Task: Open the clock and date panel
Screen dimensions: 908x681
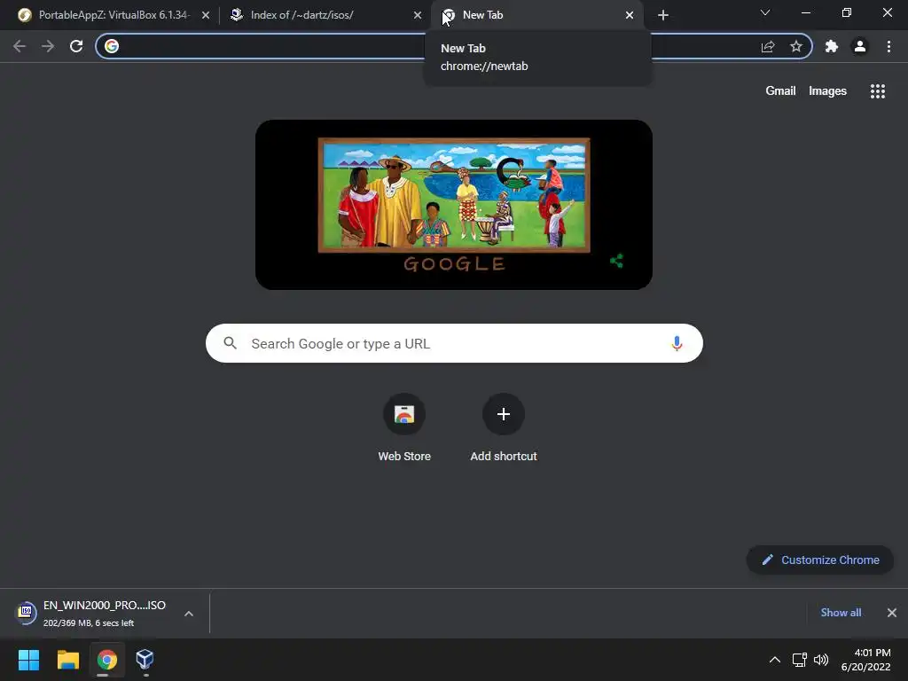Action: click(x=866, y=660)
